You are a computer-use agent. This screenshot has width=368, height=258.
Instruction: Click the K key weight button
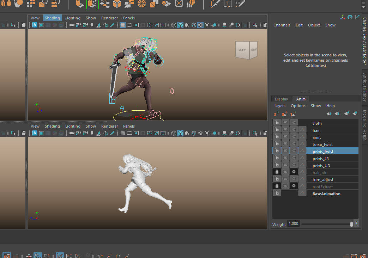356,223
